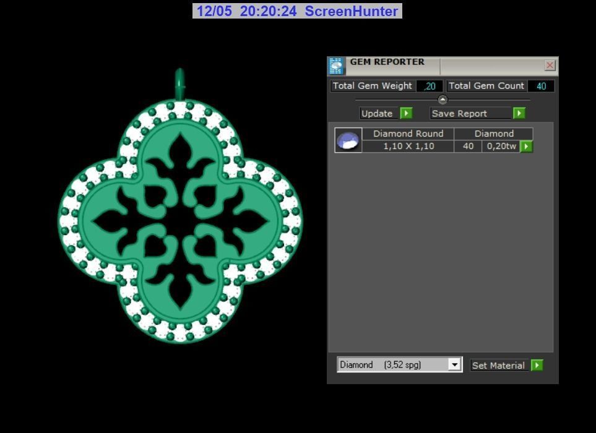Screen dimensions: 596x433
Task: Click the Total Gem Weight value field
Action: click(x=429, y=86)
